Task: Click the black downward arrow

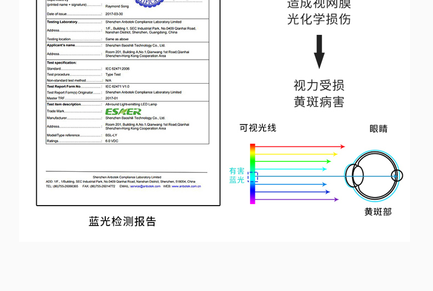Action: click(x=319, y=52)
